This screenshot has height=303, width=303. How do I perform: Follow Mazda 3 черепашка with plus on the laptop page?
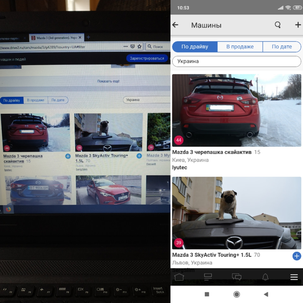point(68,156)
